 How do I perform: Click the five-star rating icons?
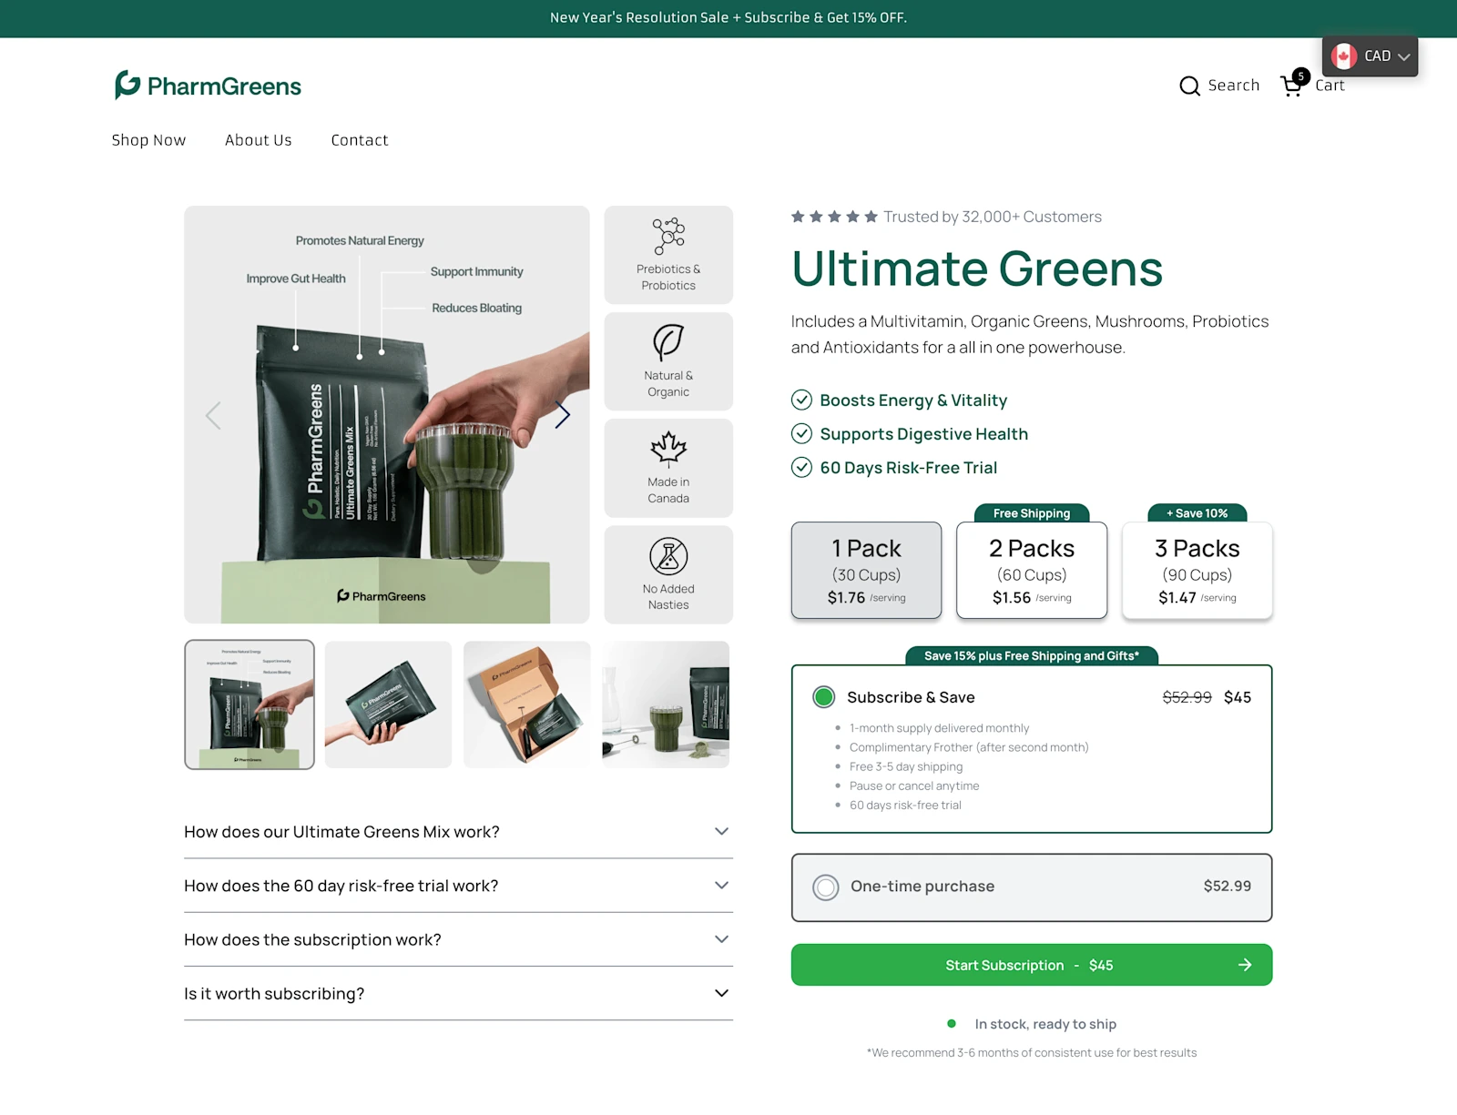coord(834,217)
